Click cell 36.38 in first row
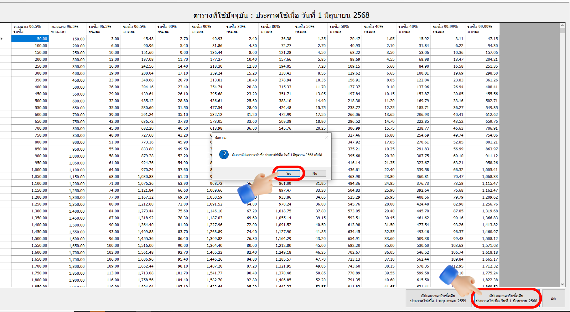The image size is (570, 312). (x=276, y=39)
